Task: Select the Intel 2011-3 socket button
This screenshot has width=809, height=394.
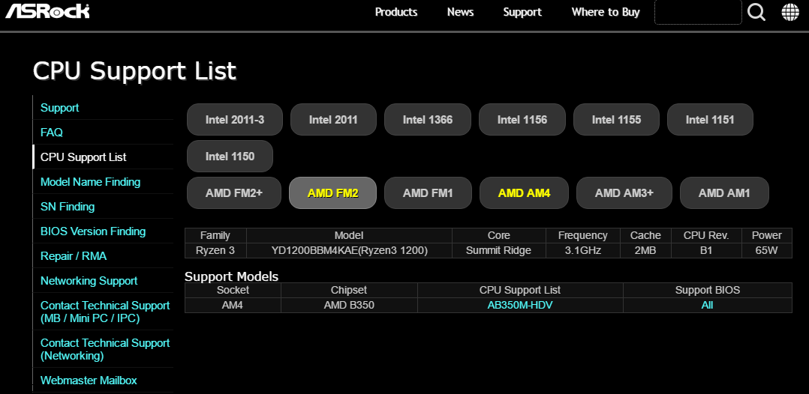Action: 235,120
